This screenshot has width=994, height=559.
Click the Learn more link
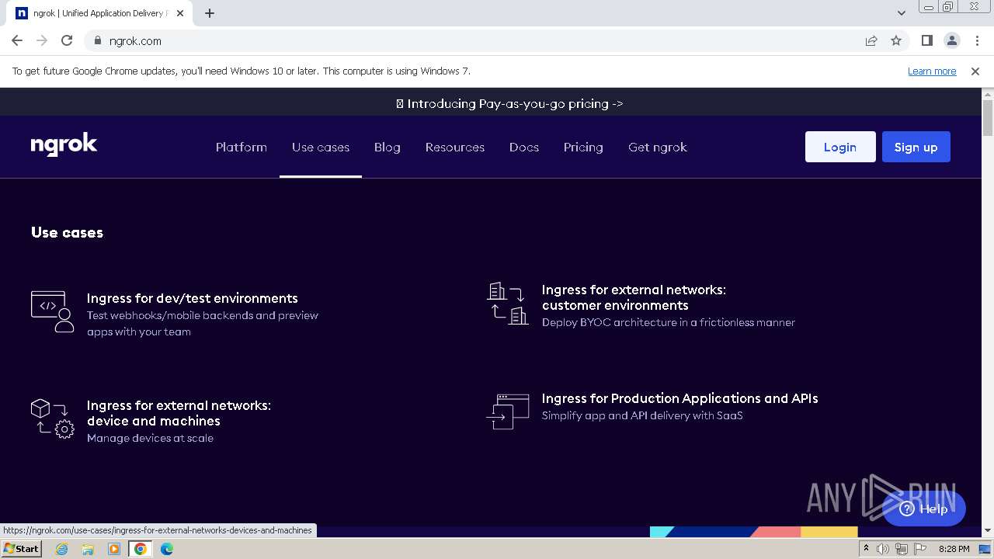(x=932, y=71)
